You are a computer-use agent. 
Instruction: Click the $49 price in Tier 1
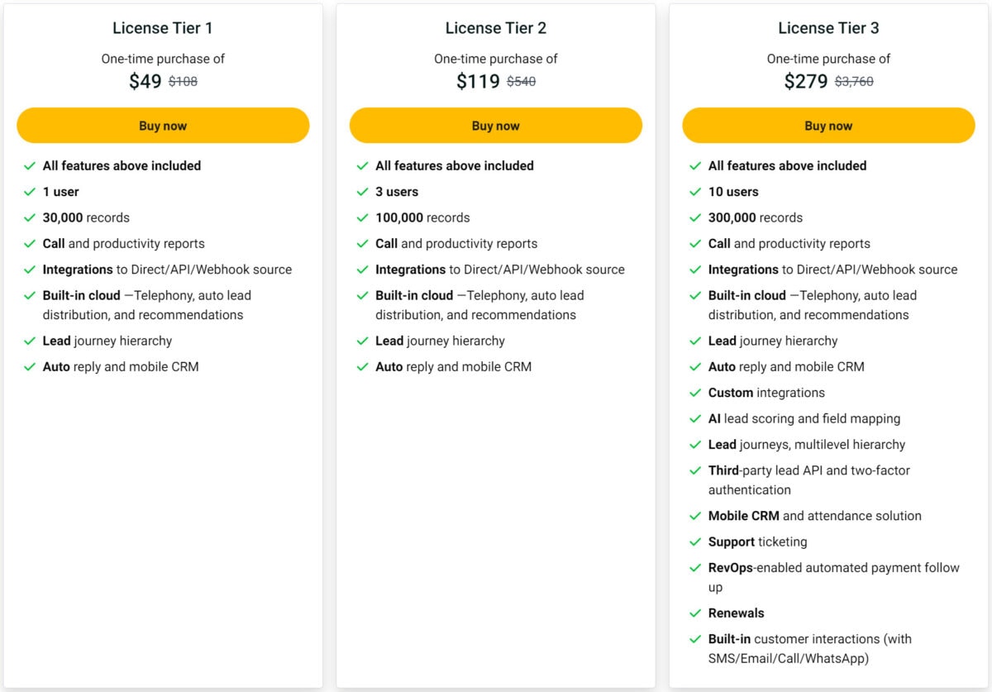(145, 81)
